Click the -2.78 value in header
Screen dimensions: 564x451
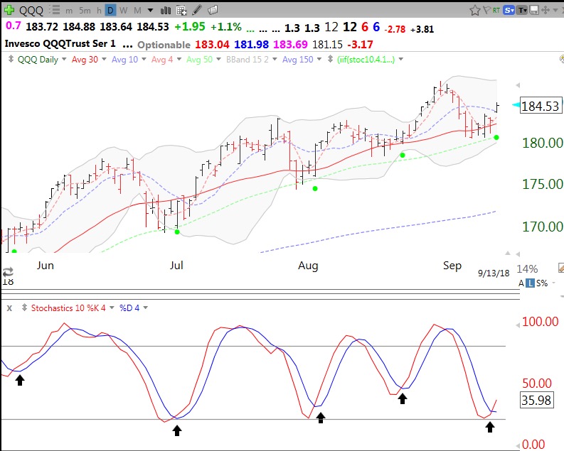pyautogui.click(x=395, y=29)
